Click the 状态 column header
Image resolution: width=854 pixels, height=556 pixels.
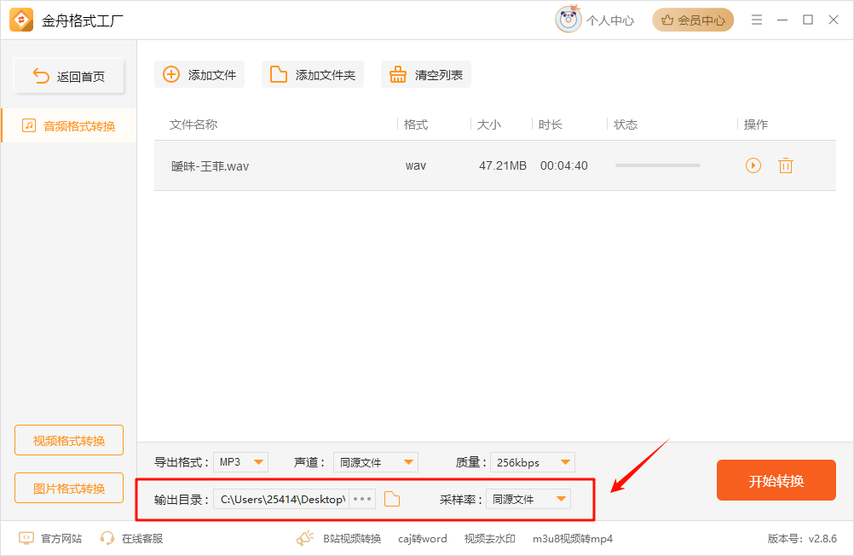(626, 125)
